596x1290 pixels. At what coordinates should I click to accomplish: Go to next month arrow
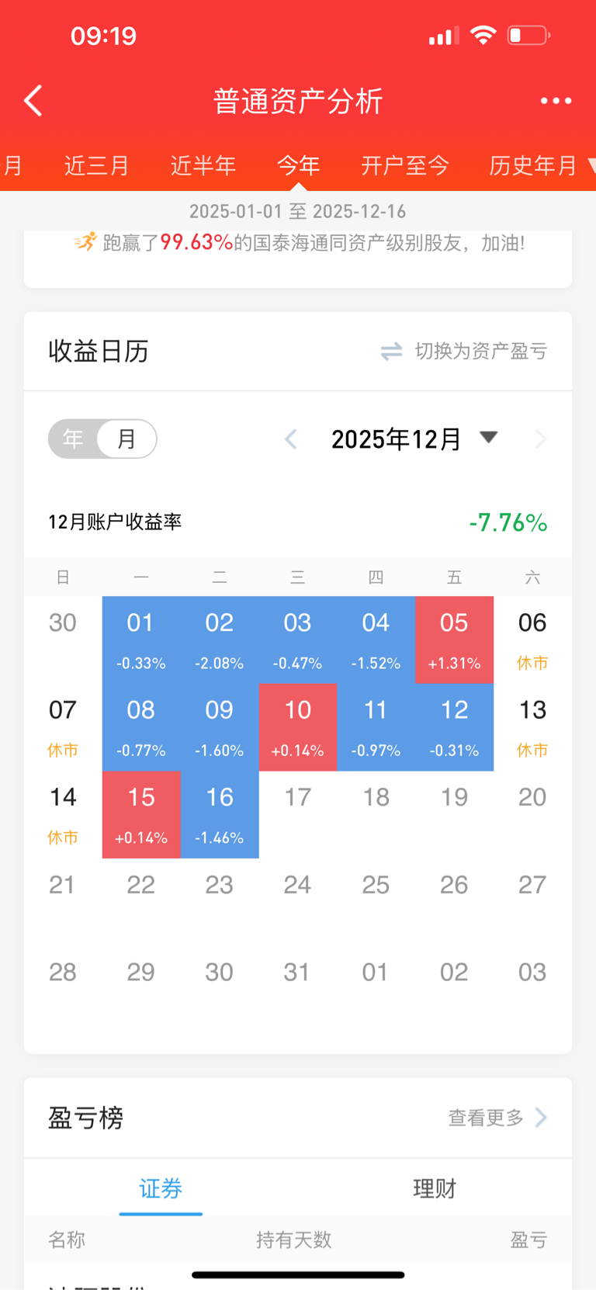click(541, 439)
